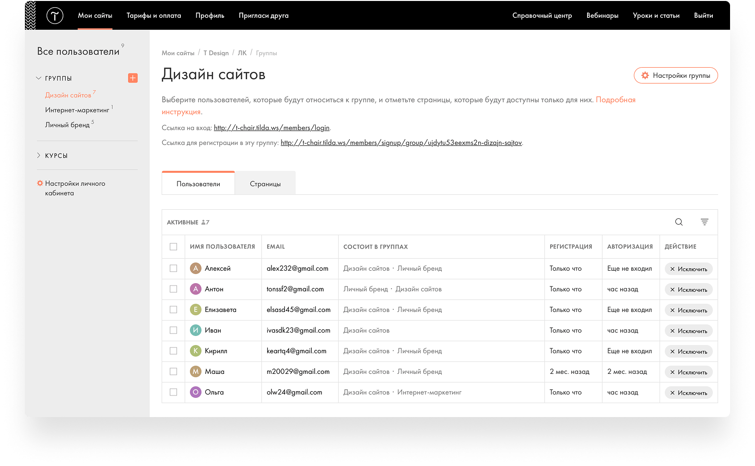Screen dimensions: 755x466
Task: Click the Tilda logo icon
Action: click(55, 16)
